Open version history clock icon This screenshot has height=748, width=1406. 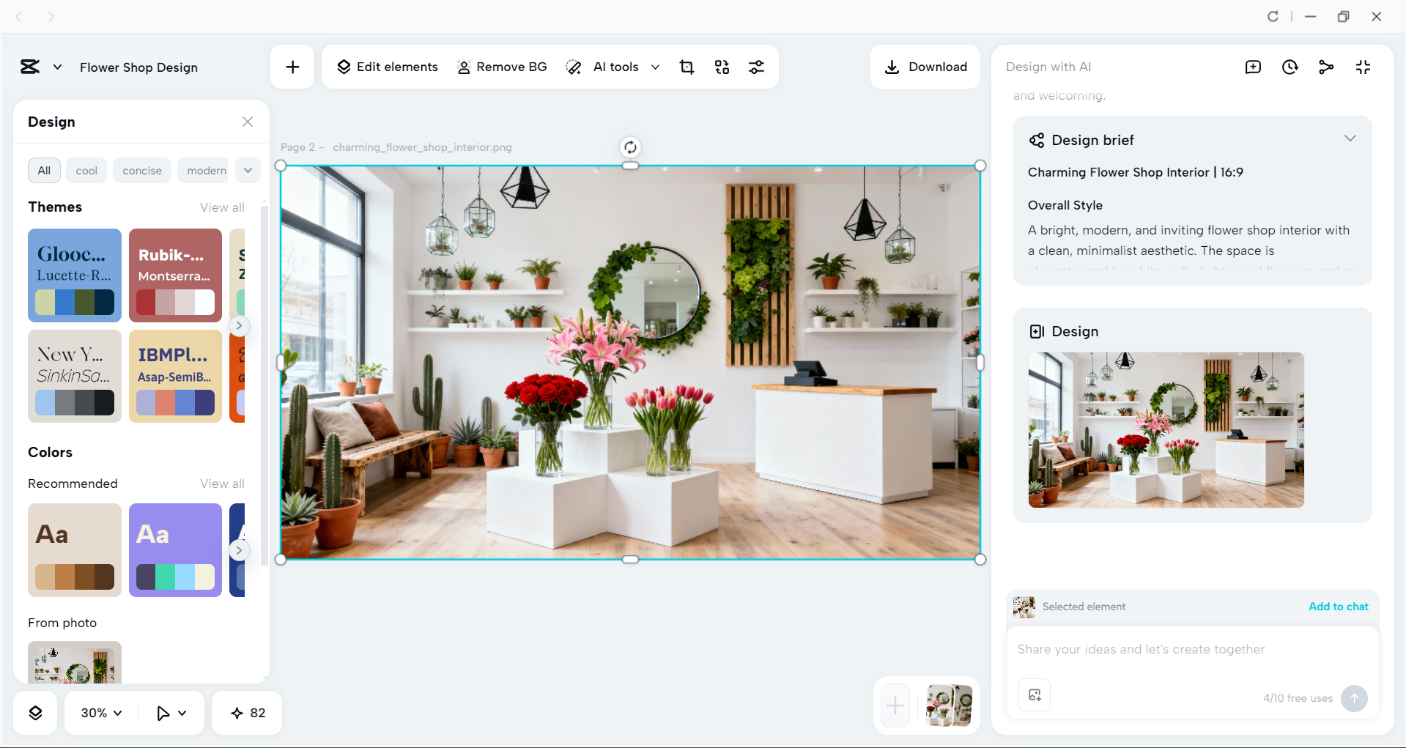1290,67
